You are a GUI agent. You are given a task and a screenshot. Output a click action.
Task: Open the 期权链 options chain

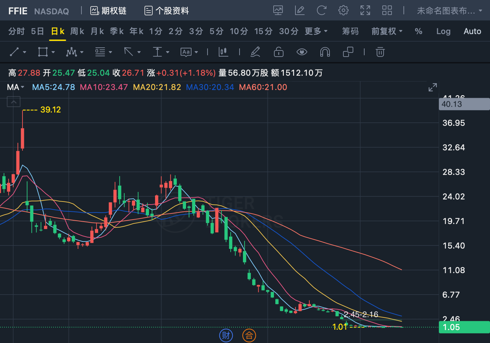(x=108, y=11)
